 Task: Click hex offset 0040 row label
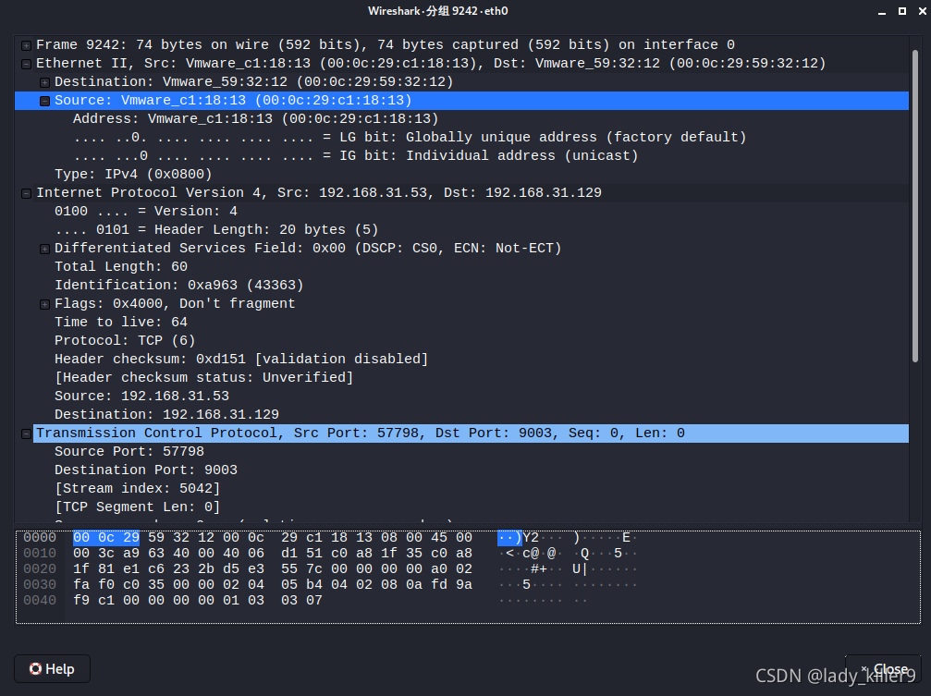40,601
